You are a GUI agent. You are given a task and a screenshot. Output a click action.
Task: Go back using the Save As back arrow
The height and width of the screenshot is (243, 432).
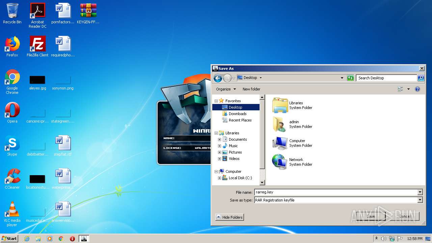(218, 78)
